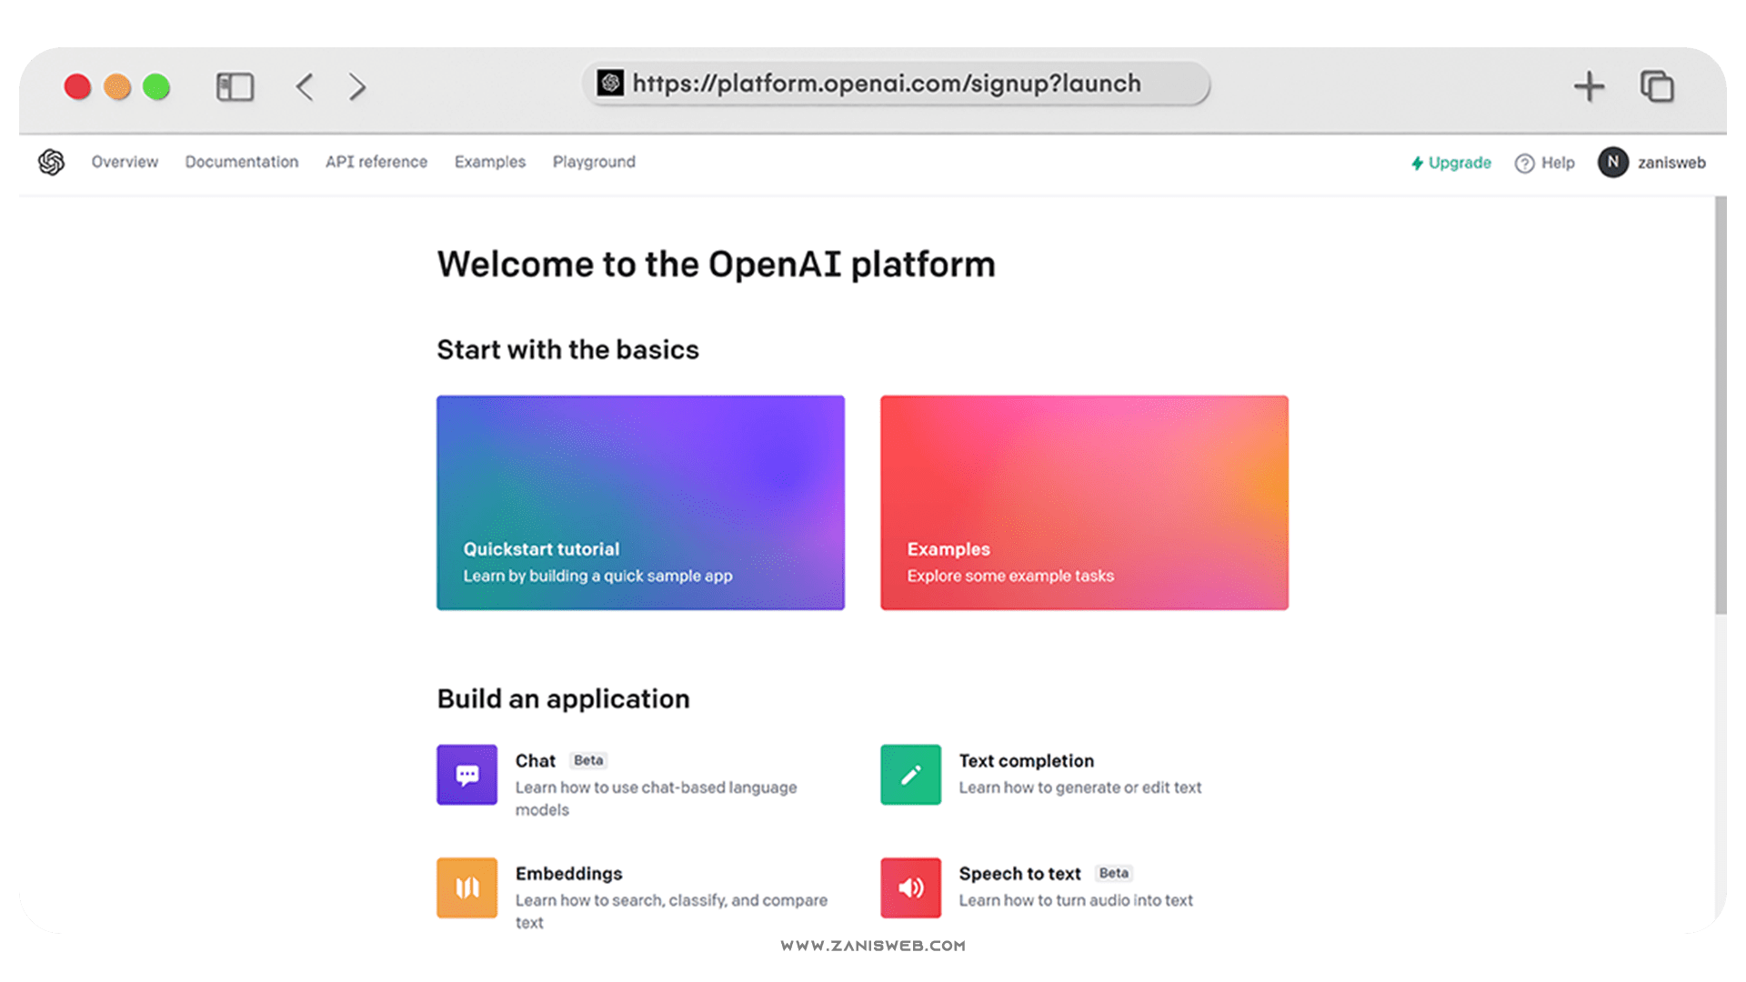
Task: Open the Examples gradient card
Action: 1084,503
